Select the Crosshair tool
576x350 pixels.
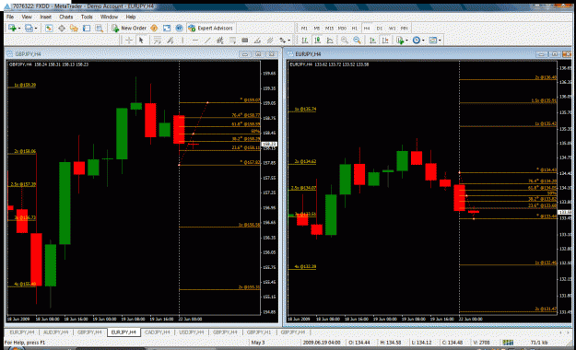[x=129, y=40]
